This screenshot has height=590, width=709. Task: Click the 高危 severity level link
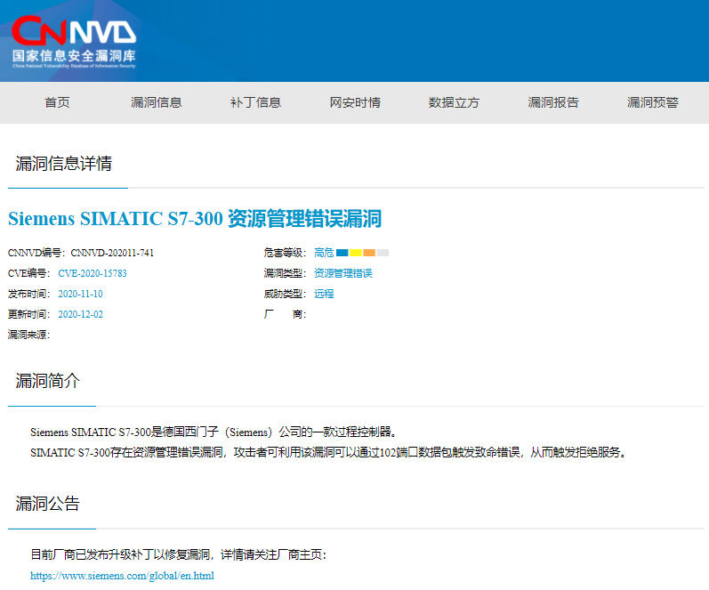point(324,253)
